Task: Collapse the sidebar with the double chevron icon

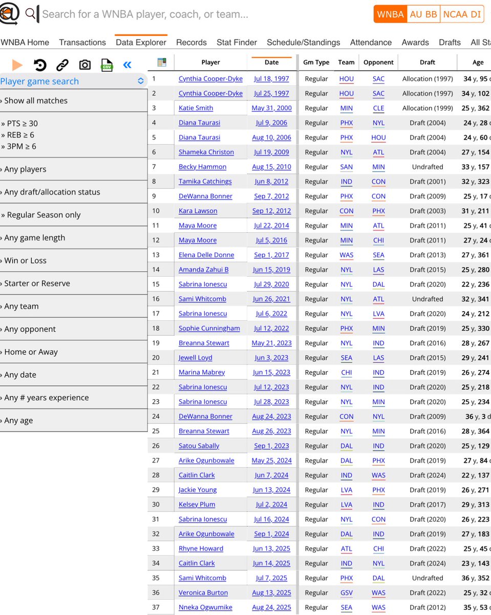Action: click(127, 65)
